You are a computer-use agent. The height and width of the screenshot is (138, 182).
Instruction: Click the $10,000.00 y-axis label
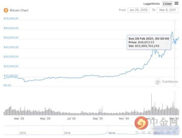tap(11, 76)
